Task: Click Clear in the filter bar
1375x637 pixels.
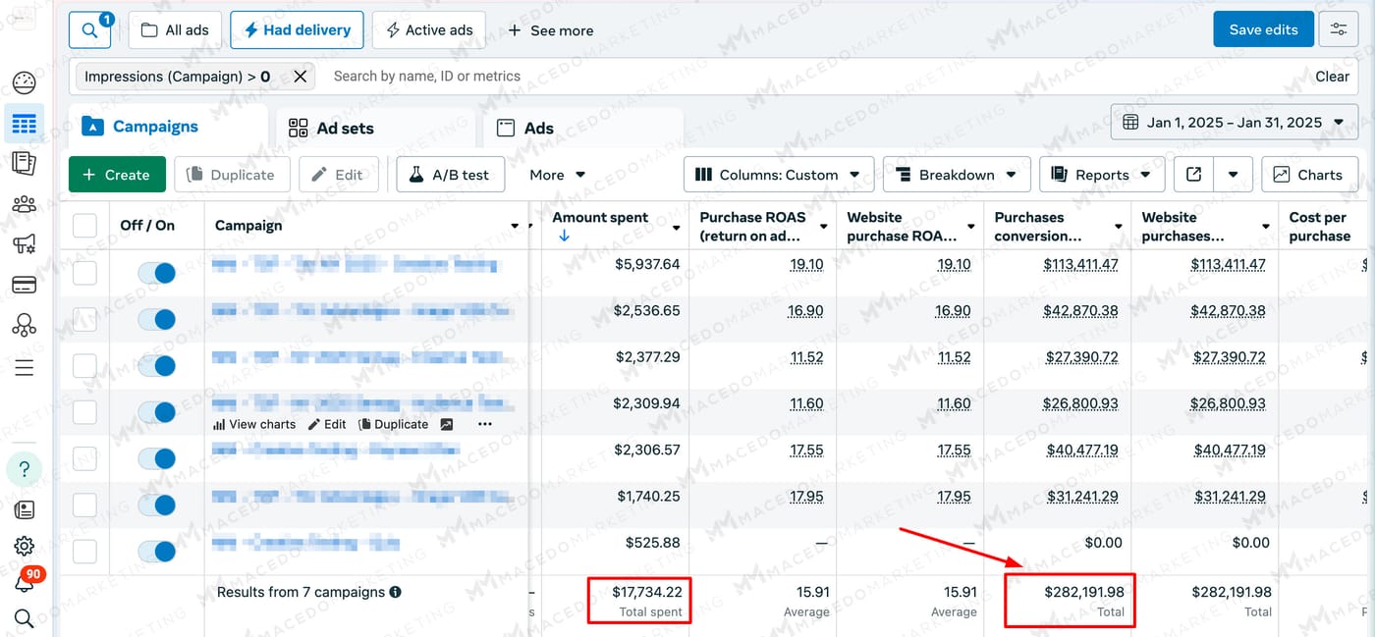Action: click(1332, 76)
